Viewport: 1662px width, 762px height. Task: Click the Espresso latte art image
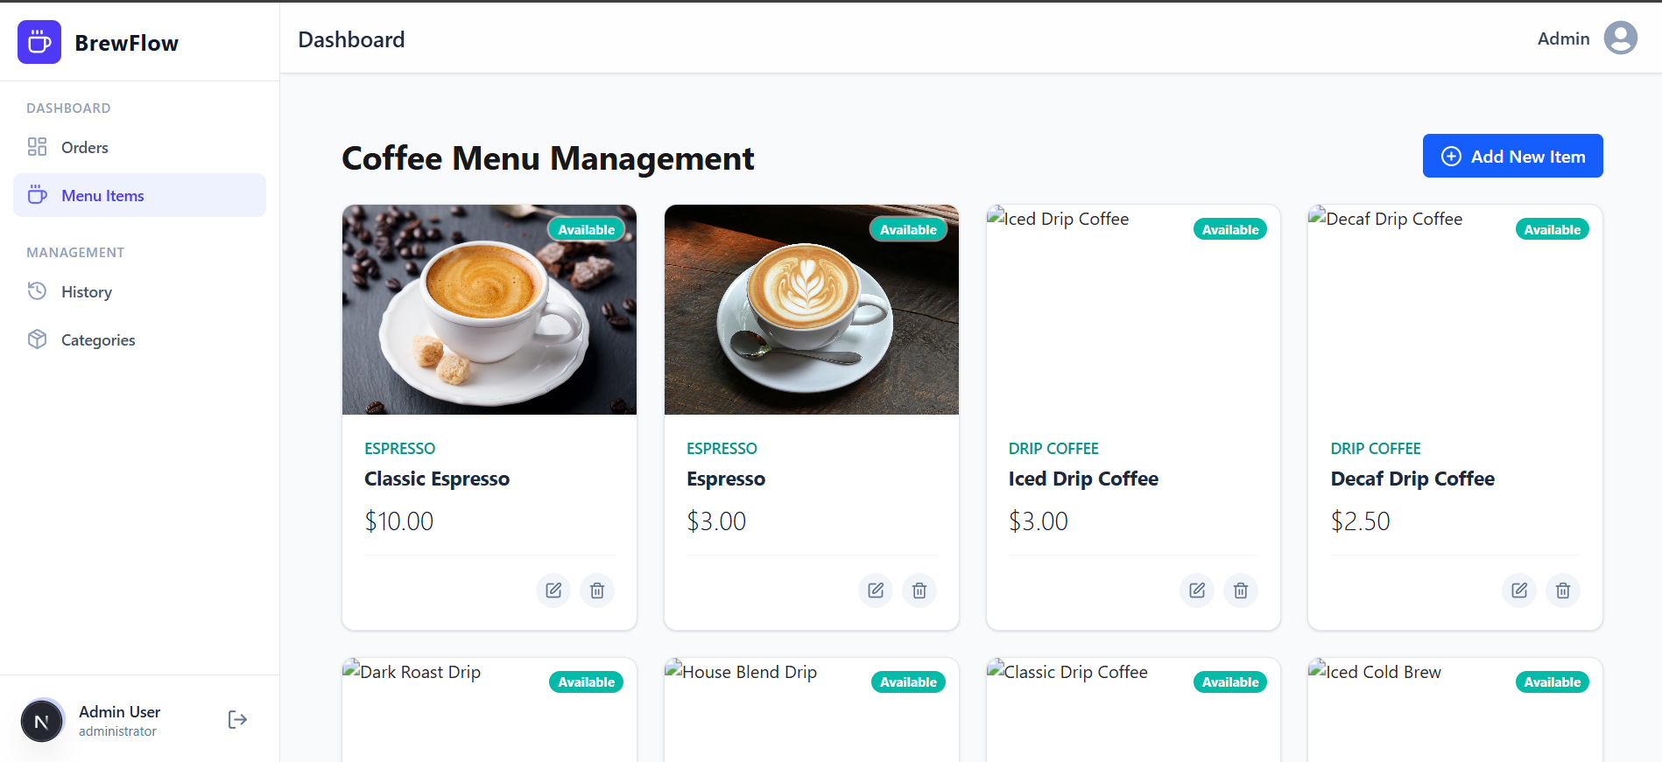(x=812, y=310)
